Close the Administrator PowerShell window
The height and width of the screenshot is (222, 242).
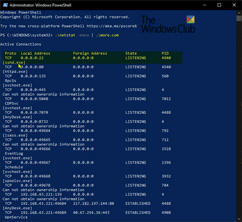pos(234,5)
